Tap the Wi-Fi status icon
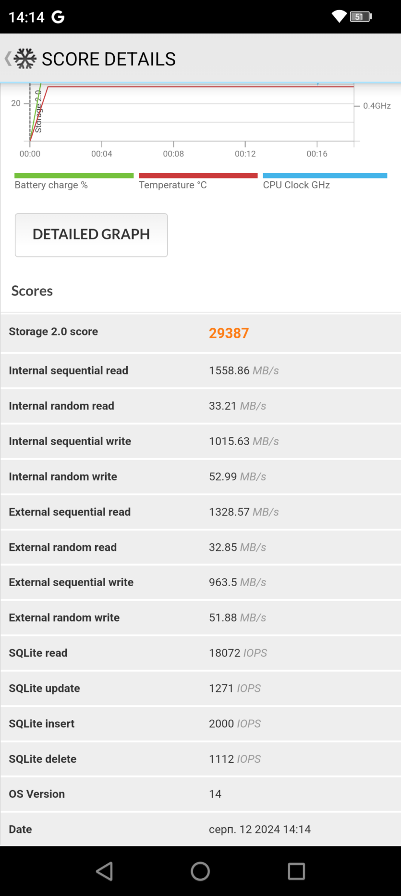The height and width of the screenshot is (896, 401). (x=339, y=17)
